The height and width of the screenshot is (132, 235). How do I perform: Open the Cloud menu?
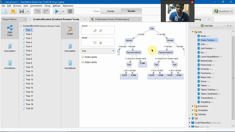[47, 6]
